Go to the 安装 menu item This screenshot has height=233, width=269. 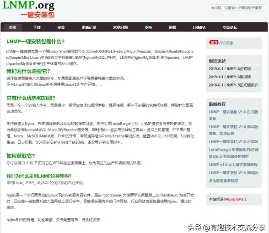coord(61,27)
